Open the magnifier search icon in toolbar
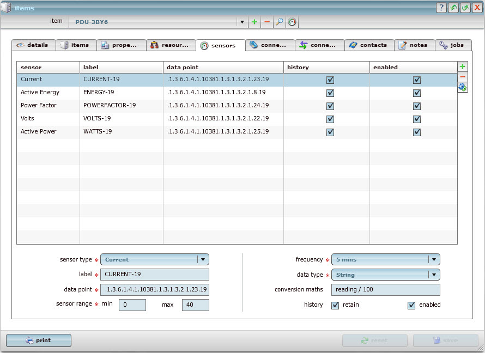This screenshot has height=353, width=485. 279,22
